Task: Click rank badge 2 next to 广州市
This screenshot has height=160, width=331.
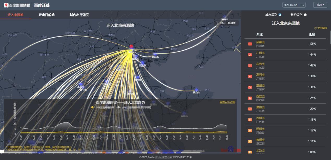Action: 250,55
